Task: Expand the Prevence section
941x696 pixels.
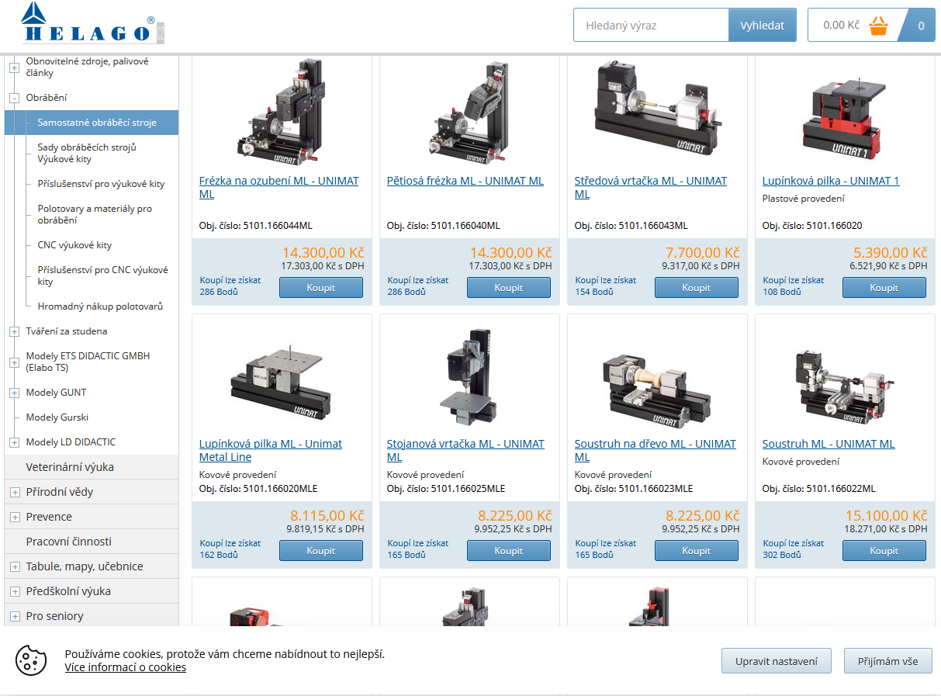Action: pos(14,517)
